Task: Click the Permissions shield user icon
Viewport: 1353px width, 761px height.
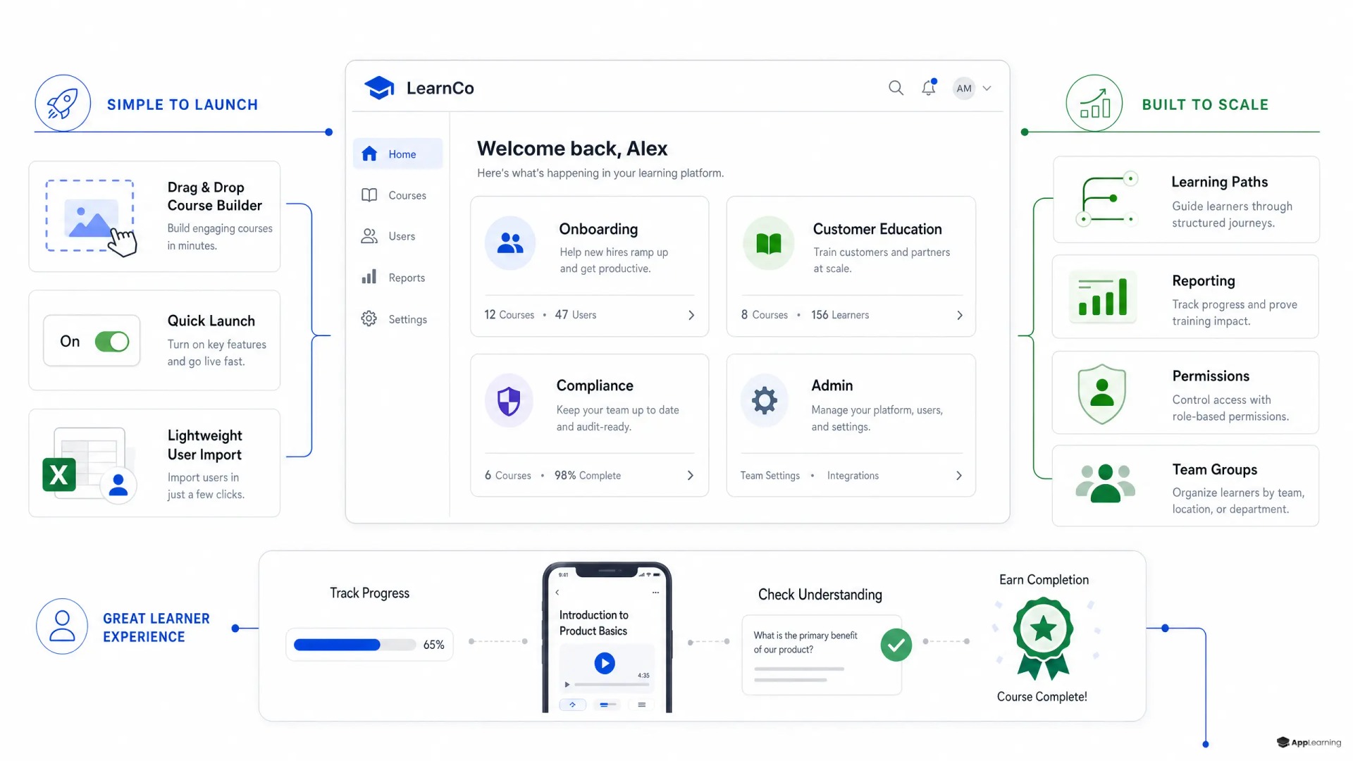Action: 1102,393
